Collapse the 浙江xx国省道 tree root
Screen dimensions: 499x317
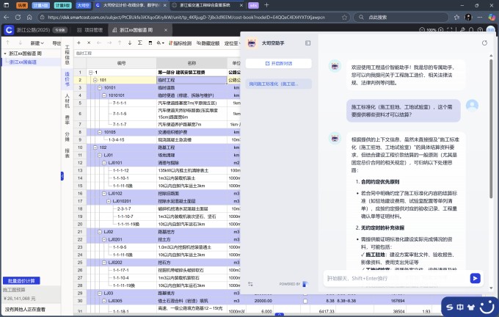5,54
